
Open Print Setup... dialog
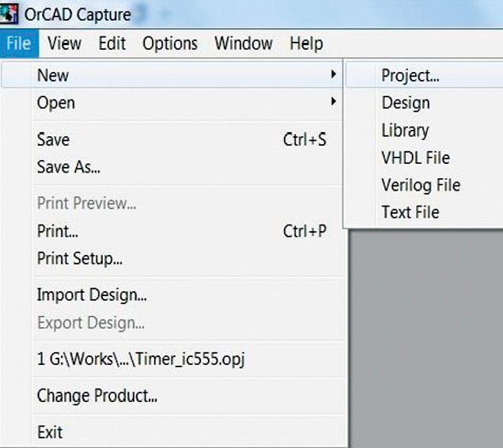[x=79, y=259]
